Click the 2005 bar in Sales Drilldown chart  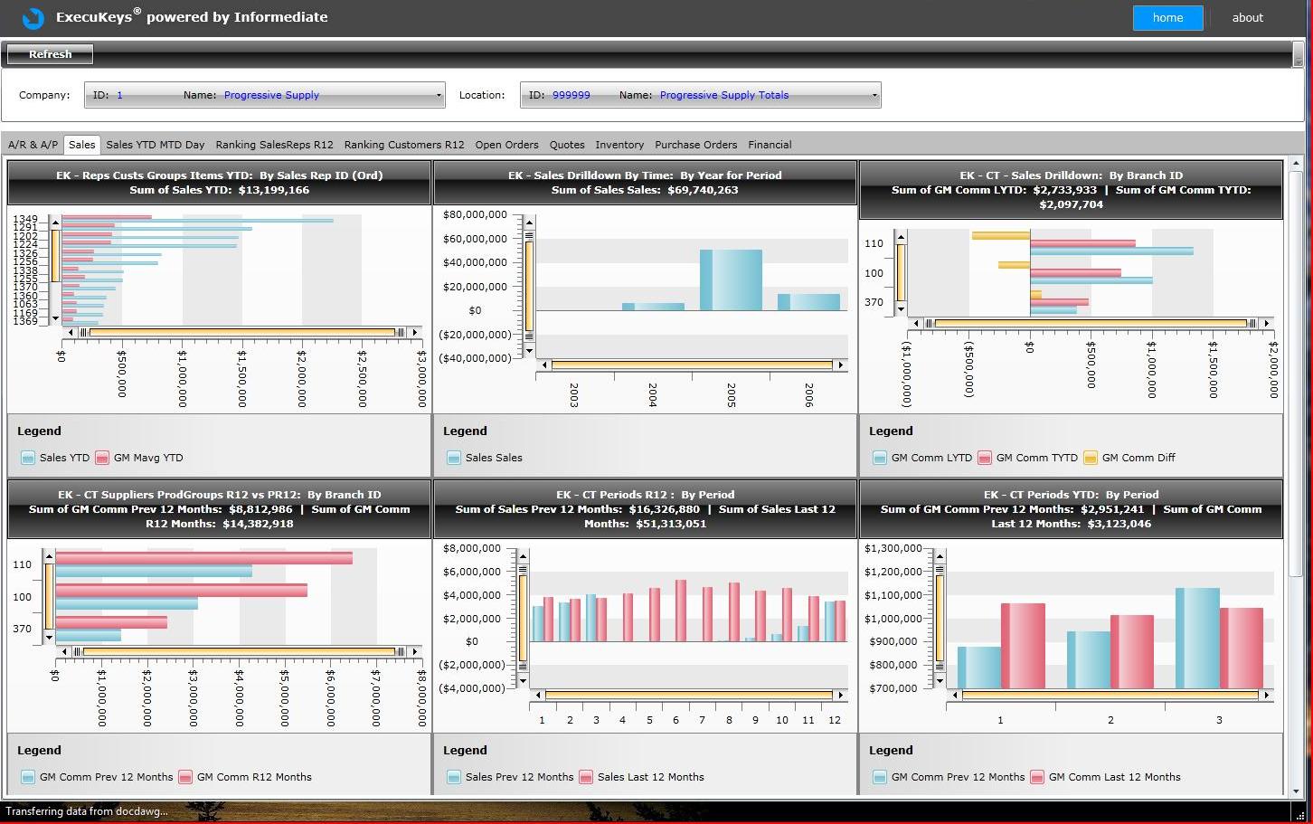[x=731, y=280]
